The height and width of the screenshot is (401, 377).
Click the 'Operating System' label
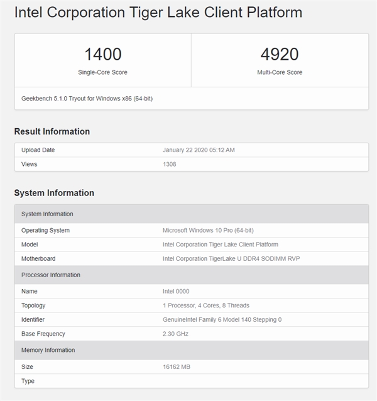45,231
